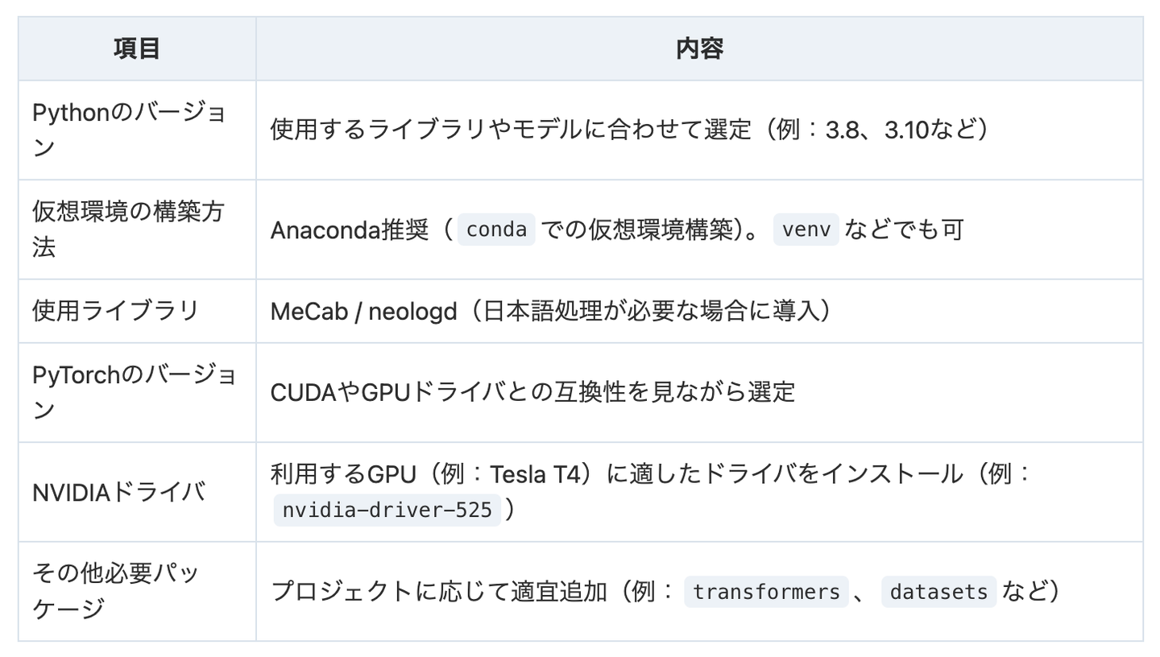Click the nvidia-driver-525 code snippet

tap(388, 510)
